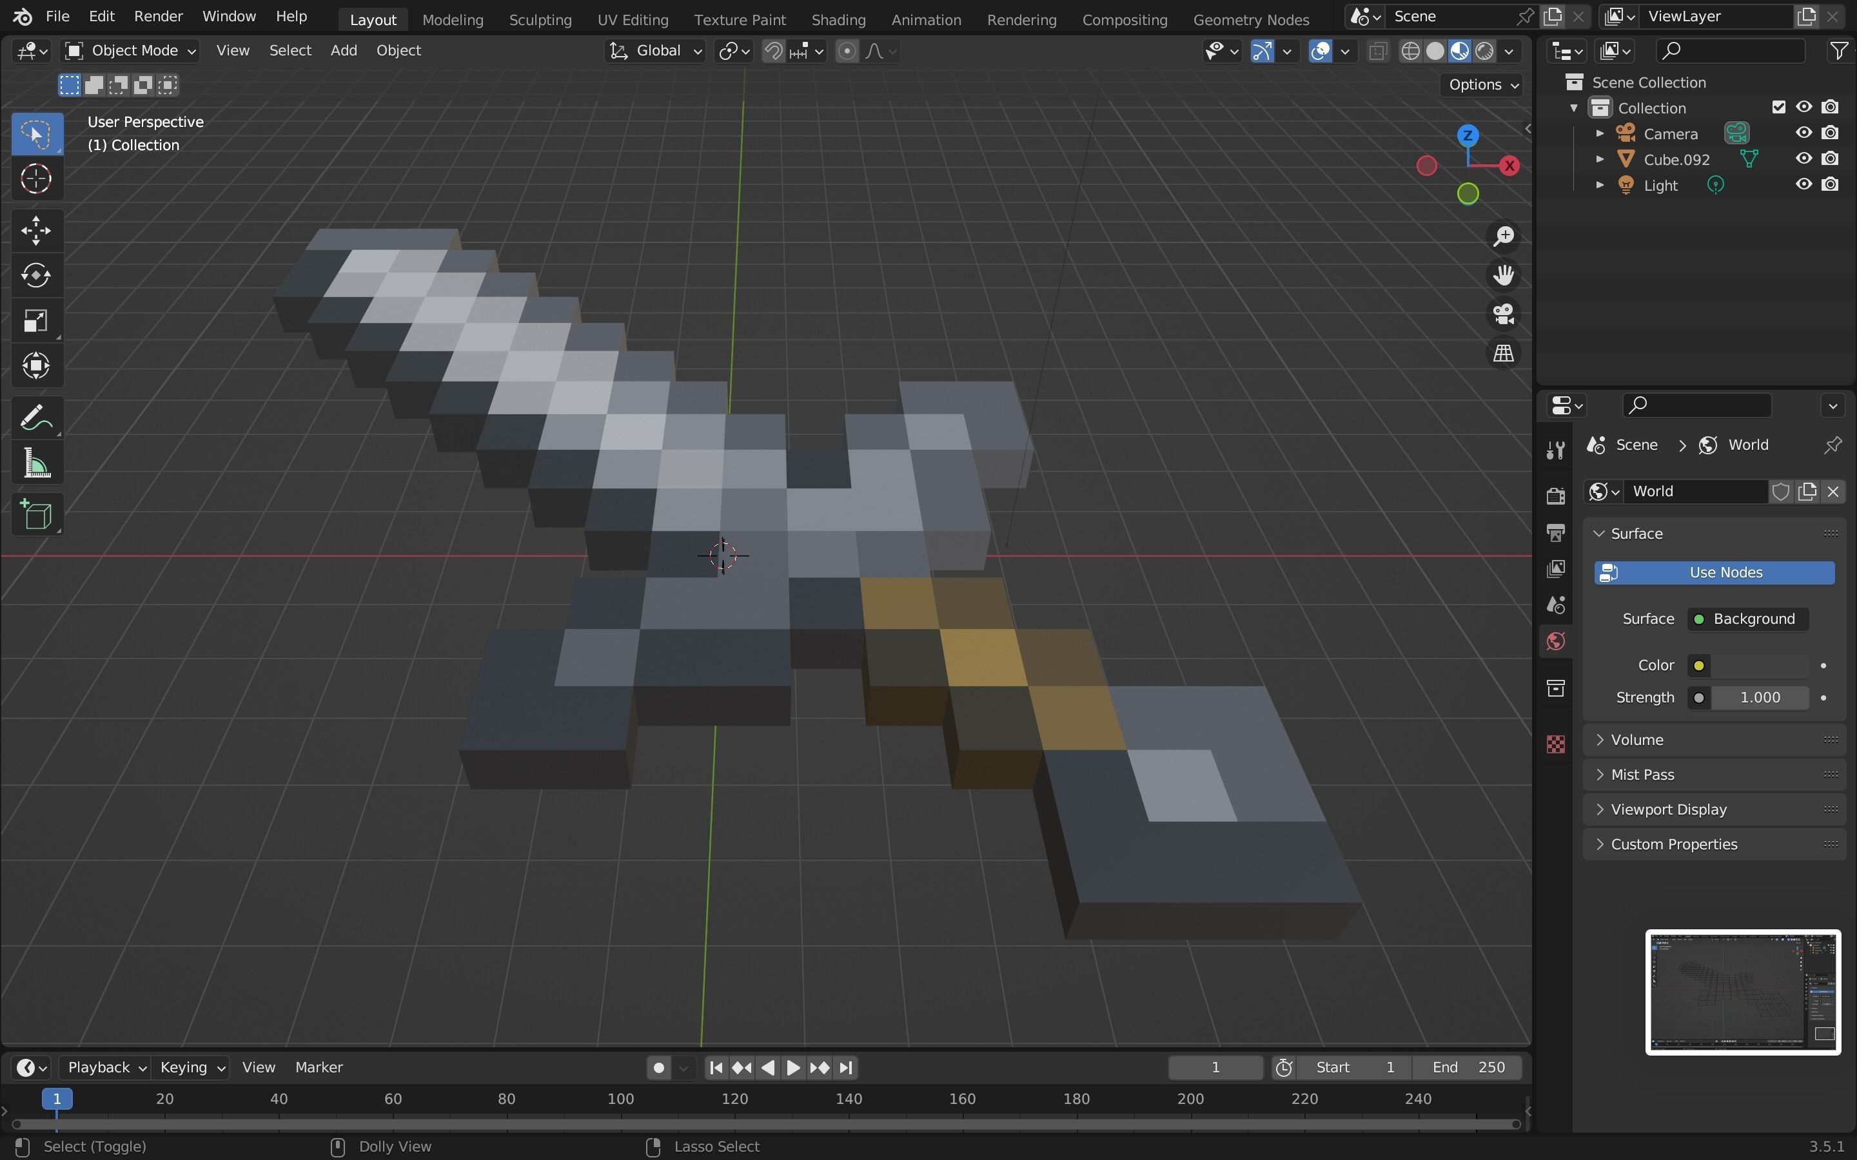Open the Collection properties tab
The width and height of the screenshot is (1857, 1160).
coord(1555,688)
